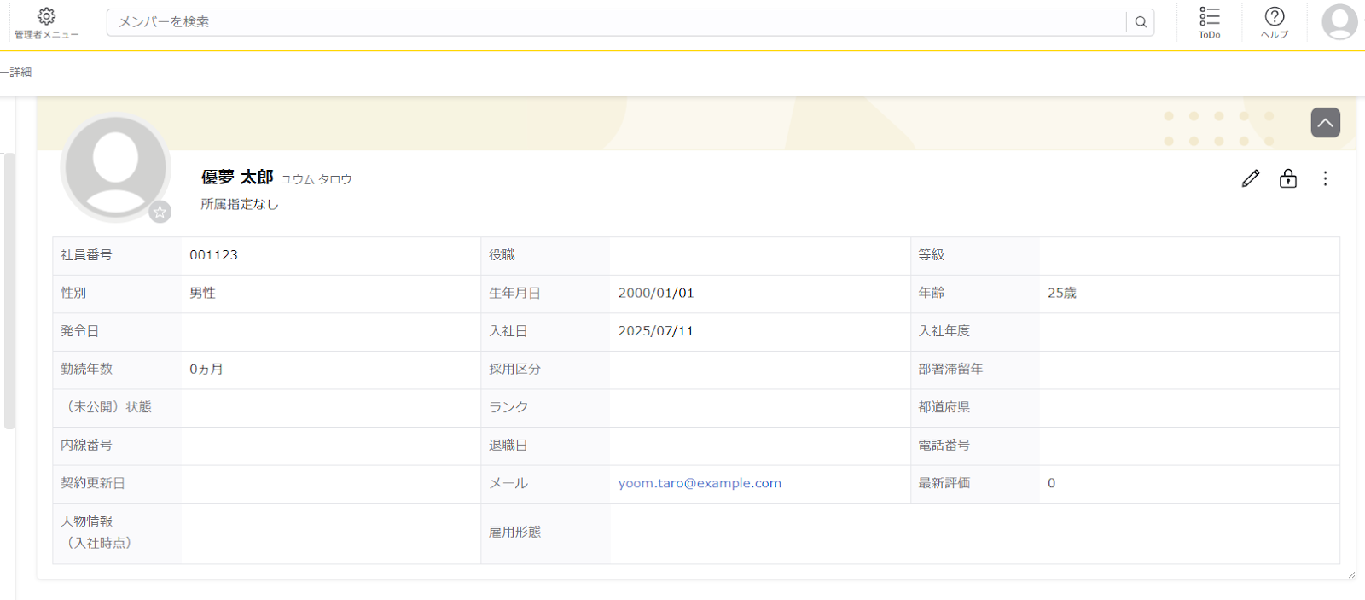1365x600 pixels.
Task: Click the employee number 001123 value
Action: click(x=213, y=255)
